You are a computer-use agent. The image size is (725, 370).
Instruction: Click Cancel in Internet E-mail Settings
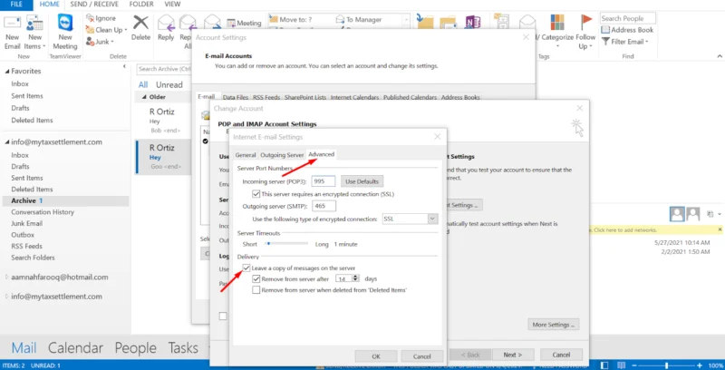pyautogui.click(x=422, y=356)
